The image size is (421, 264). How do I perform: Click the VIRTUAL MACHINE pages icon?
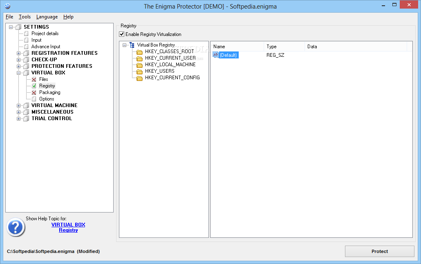pyautogui.click(x=26, y=105)
